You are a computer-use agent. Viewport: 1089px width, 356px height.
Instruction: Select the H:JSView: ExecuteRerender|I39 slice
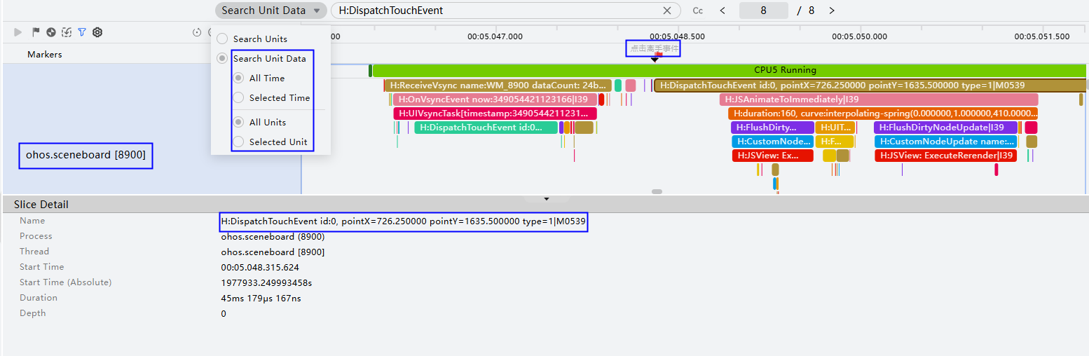tap(945, 156)
